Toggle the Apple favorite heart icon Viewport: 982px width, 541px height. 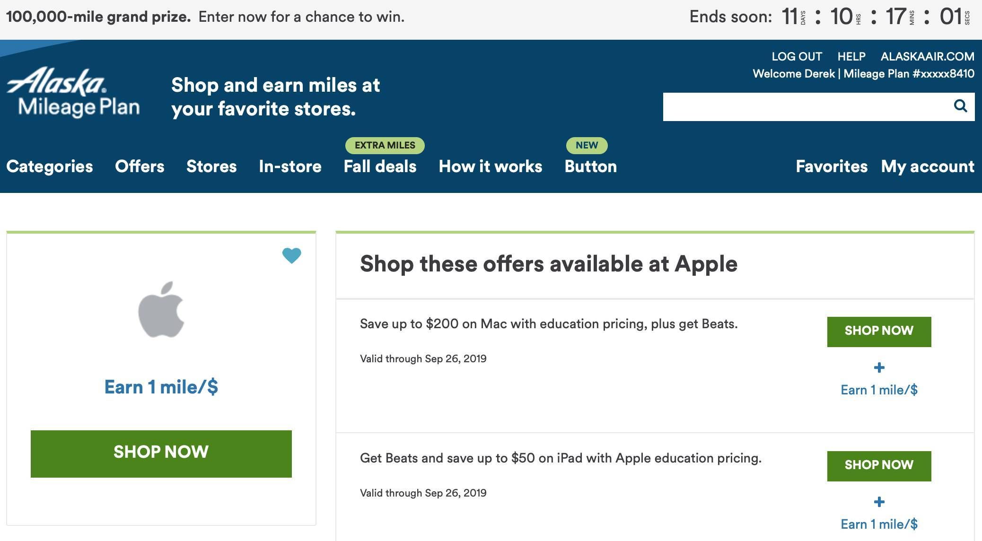(x=291, y=256)
